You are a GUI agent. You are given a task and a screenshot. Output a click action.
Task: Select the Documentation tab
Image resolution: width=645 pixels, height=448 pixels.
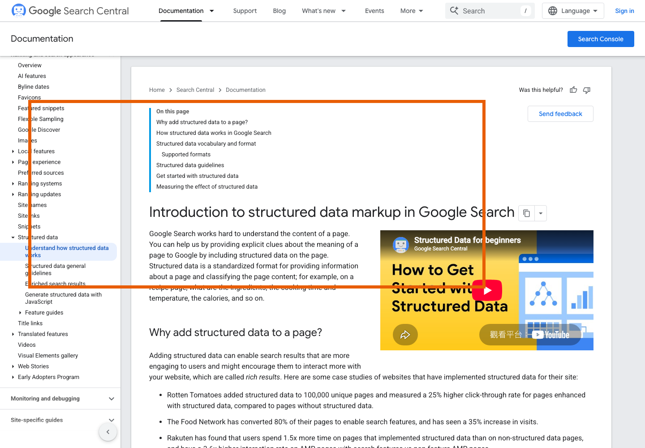click(x=181, y=11)
